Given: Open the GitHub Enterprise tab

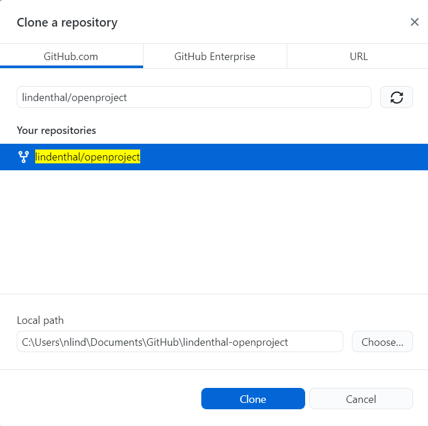Looking at the screenshot, I should pyautogui.click(x=215, y=57).
